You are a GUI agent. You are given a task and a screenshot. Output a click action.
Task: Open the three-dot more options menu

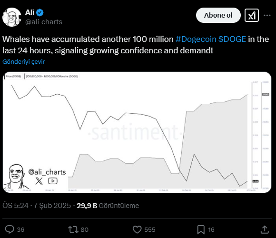tap(267, 16)
